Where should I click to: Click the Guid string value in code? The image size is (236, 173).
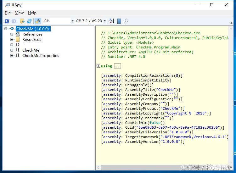pos(178,128)
